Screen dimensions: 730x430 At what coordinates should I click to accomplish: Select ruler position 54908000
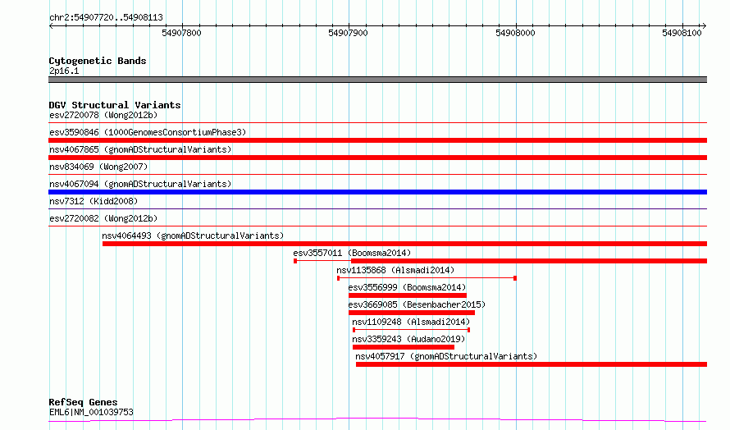point(515,33)
